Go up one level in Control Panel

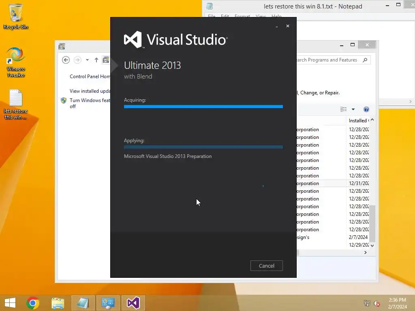point(96,60)
